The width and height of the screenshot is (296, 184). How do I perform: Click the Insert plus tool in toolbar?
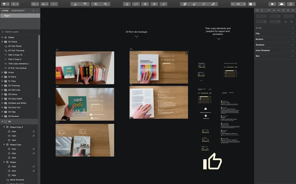tap(15, 4)
